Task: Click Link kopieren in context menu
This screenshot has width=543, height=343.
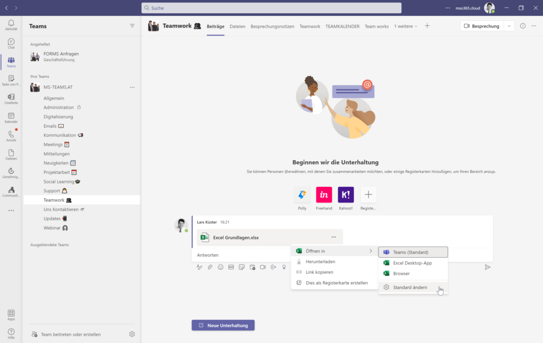Action: [335, 272]
